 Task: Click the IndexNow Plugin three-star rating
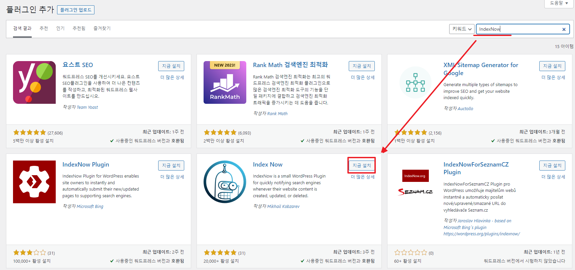pyautogui.click(x=29, y=253)
